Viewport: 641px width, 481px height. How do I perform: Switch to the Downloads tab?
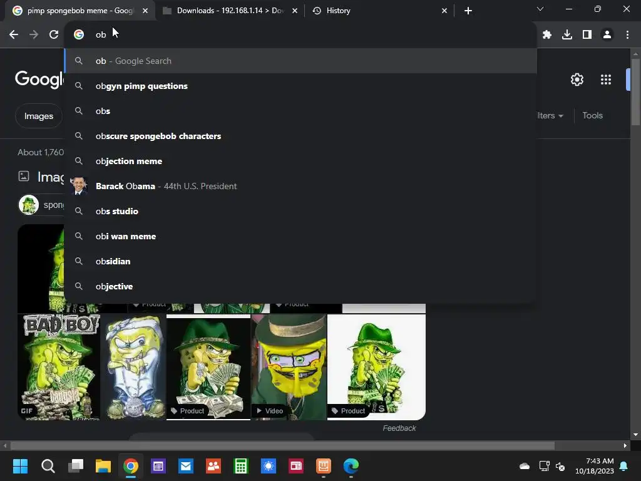coord(230,11)
